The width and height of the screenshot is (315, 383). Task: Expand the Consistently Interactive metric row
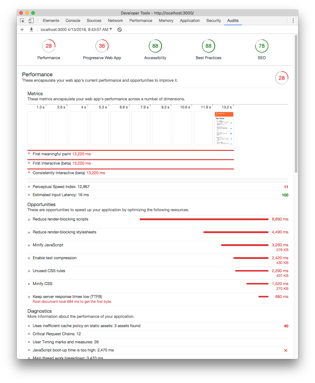coord(29,173)
